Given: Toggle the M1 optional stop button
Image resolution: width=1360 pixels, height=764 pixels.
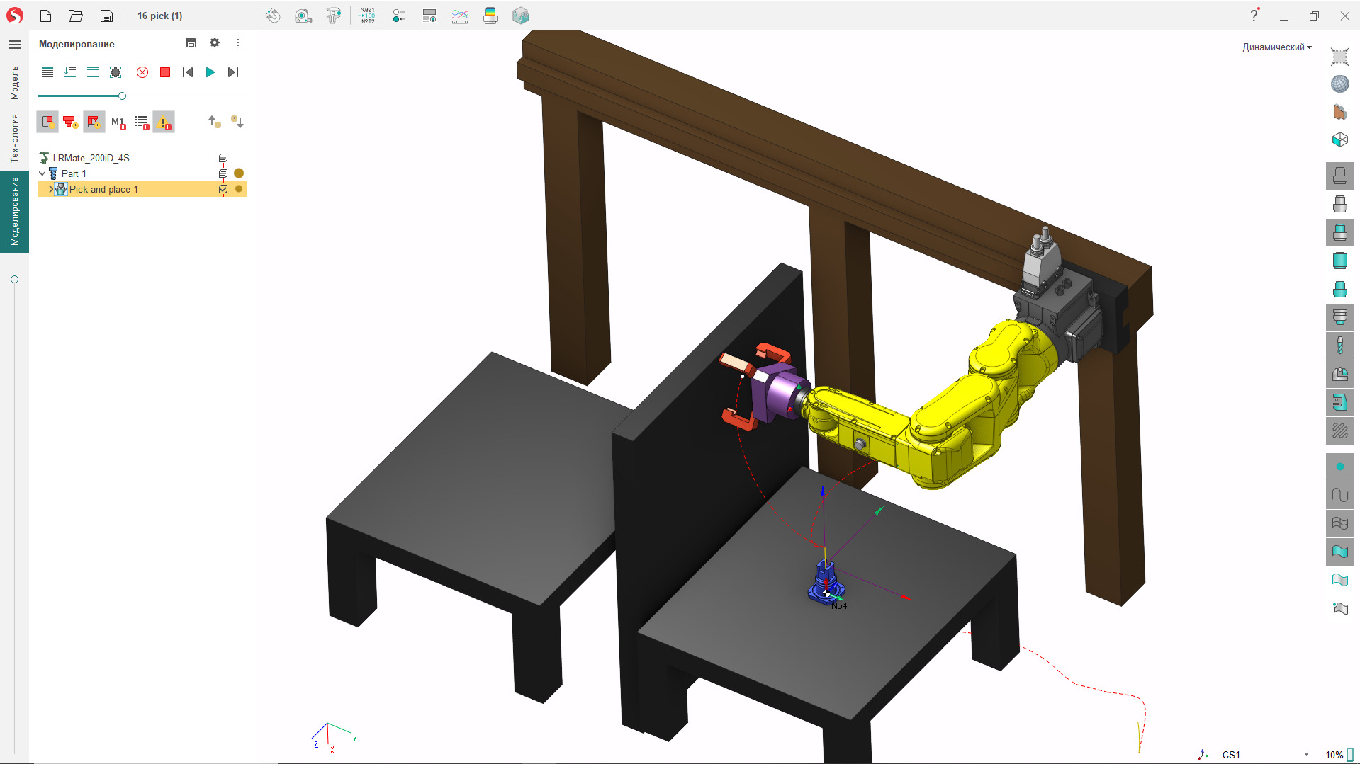Looking at the screenshot, I should click(x=118, y=122).
